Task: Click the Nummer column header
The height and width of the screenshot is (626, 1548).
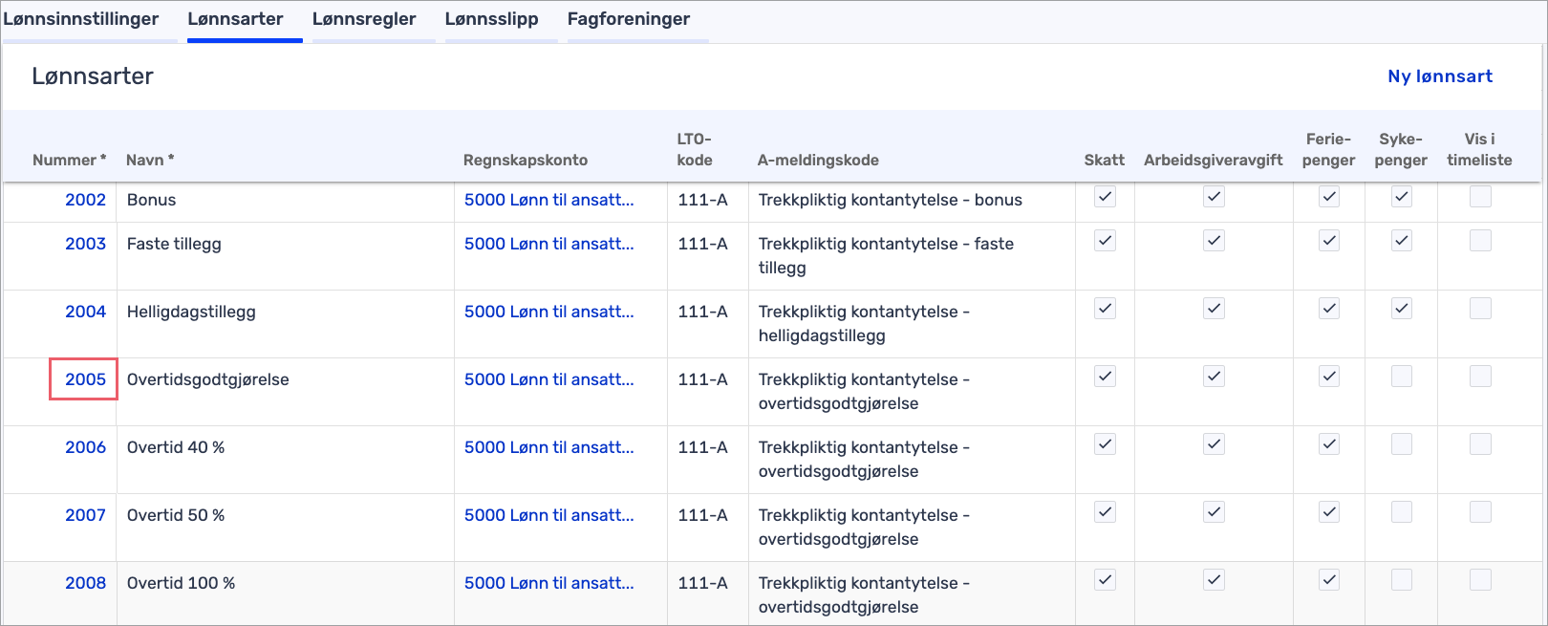Action: 69,160
